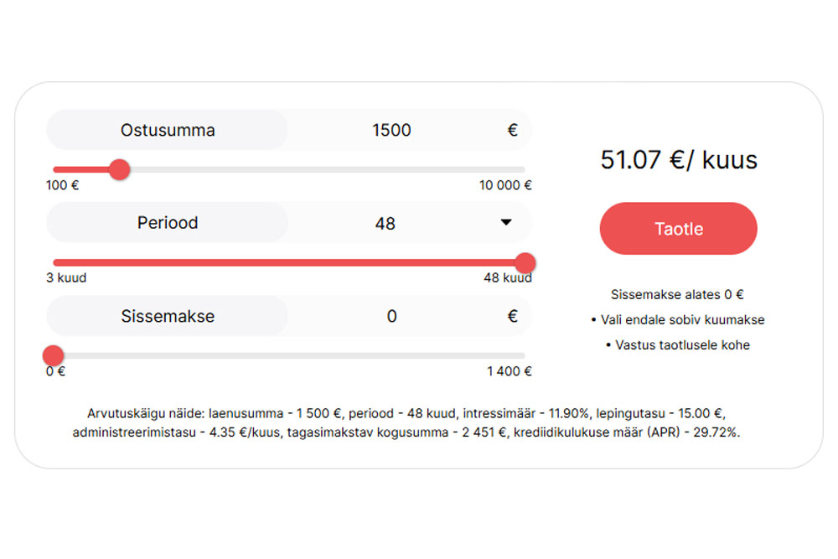Image resolution: width=838 pixels, height=559 pixels.
Task: Click the Ostusumma amount field showing 1500
Action: (x=391, y=131)
